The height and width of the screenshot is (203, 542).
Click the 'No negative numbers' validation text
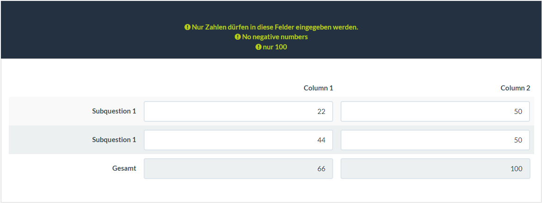[274, 37]
